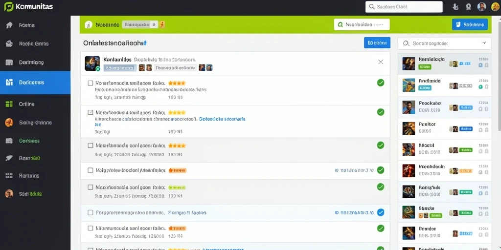Tick the checkbox of the first list row

[91, 83]
